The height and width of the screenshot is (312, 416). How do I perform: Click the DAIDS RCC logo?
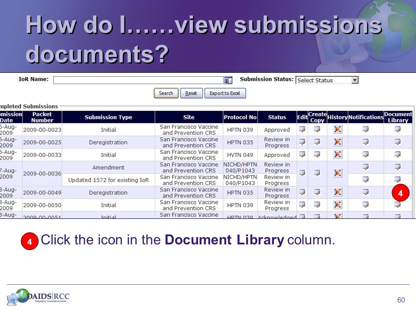click(x=39, y=296)
